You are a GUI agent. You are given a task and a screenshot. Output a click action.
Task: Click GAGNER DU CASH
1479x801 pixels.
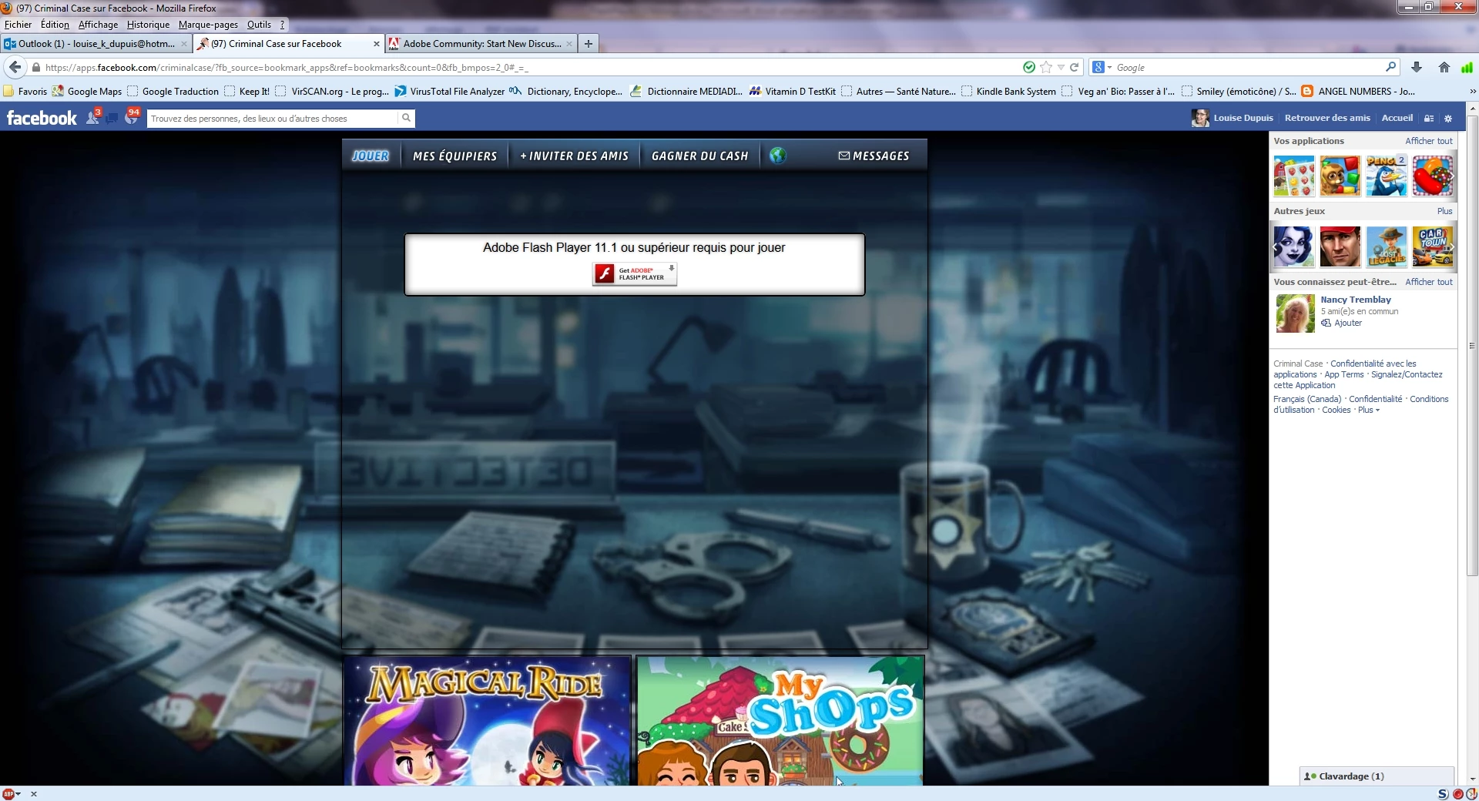click(700, 156)
